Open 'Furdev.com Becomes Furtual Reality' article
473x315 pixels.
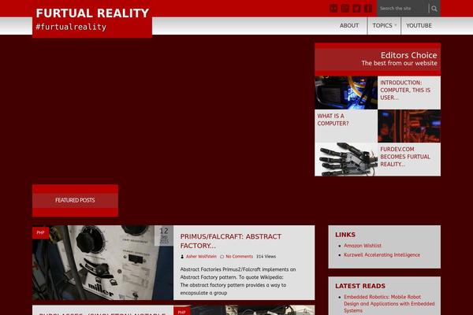405,157
